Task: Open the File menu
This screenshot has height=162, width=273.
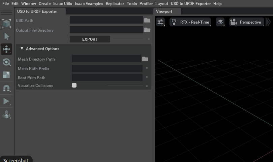Action: [6, 4]
